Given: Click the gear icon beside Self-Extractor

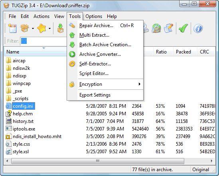Looking at the screenshot, I should point(72,64).
